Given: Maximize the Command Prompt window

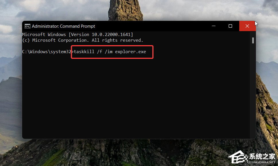Looking at the screenshot, I should click(230, 26).
